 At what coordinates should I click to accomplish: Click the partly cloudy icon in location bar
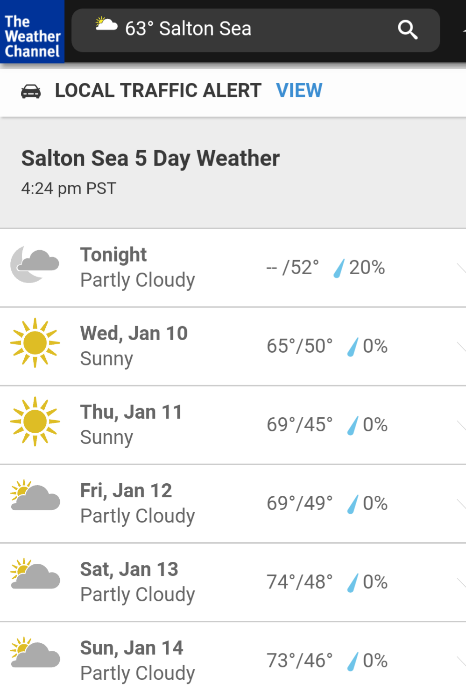[x=106, y=24]
